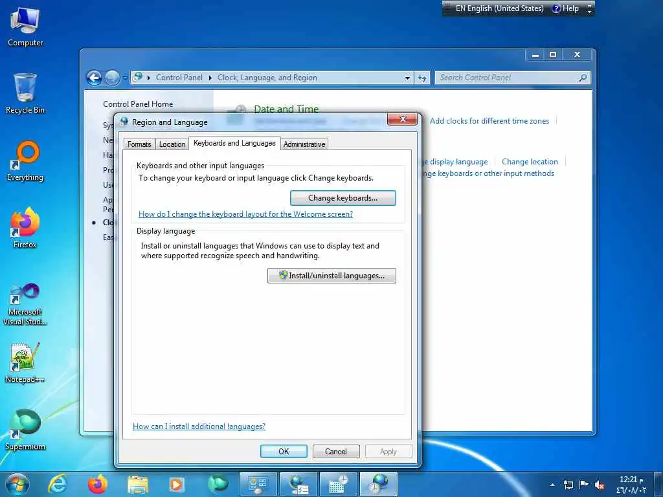Launch Internet Explorer from the taskbar
The image size is (663, 497).
coord(58,484)
